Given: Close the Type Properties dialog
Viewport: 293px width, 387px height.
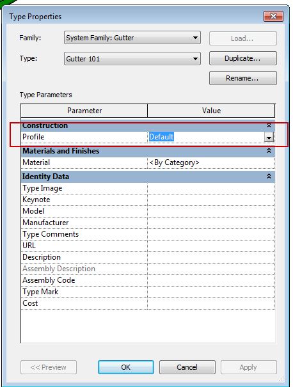Looking at the screenshot, I should (x=273, y=17).
